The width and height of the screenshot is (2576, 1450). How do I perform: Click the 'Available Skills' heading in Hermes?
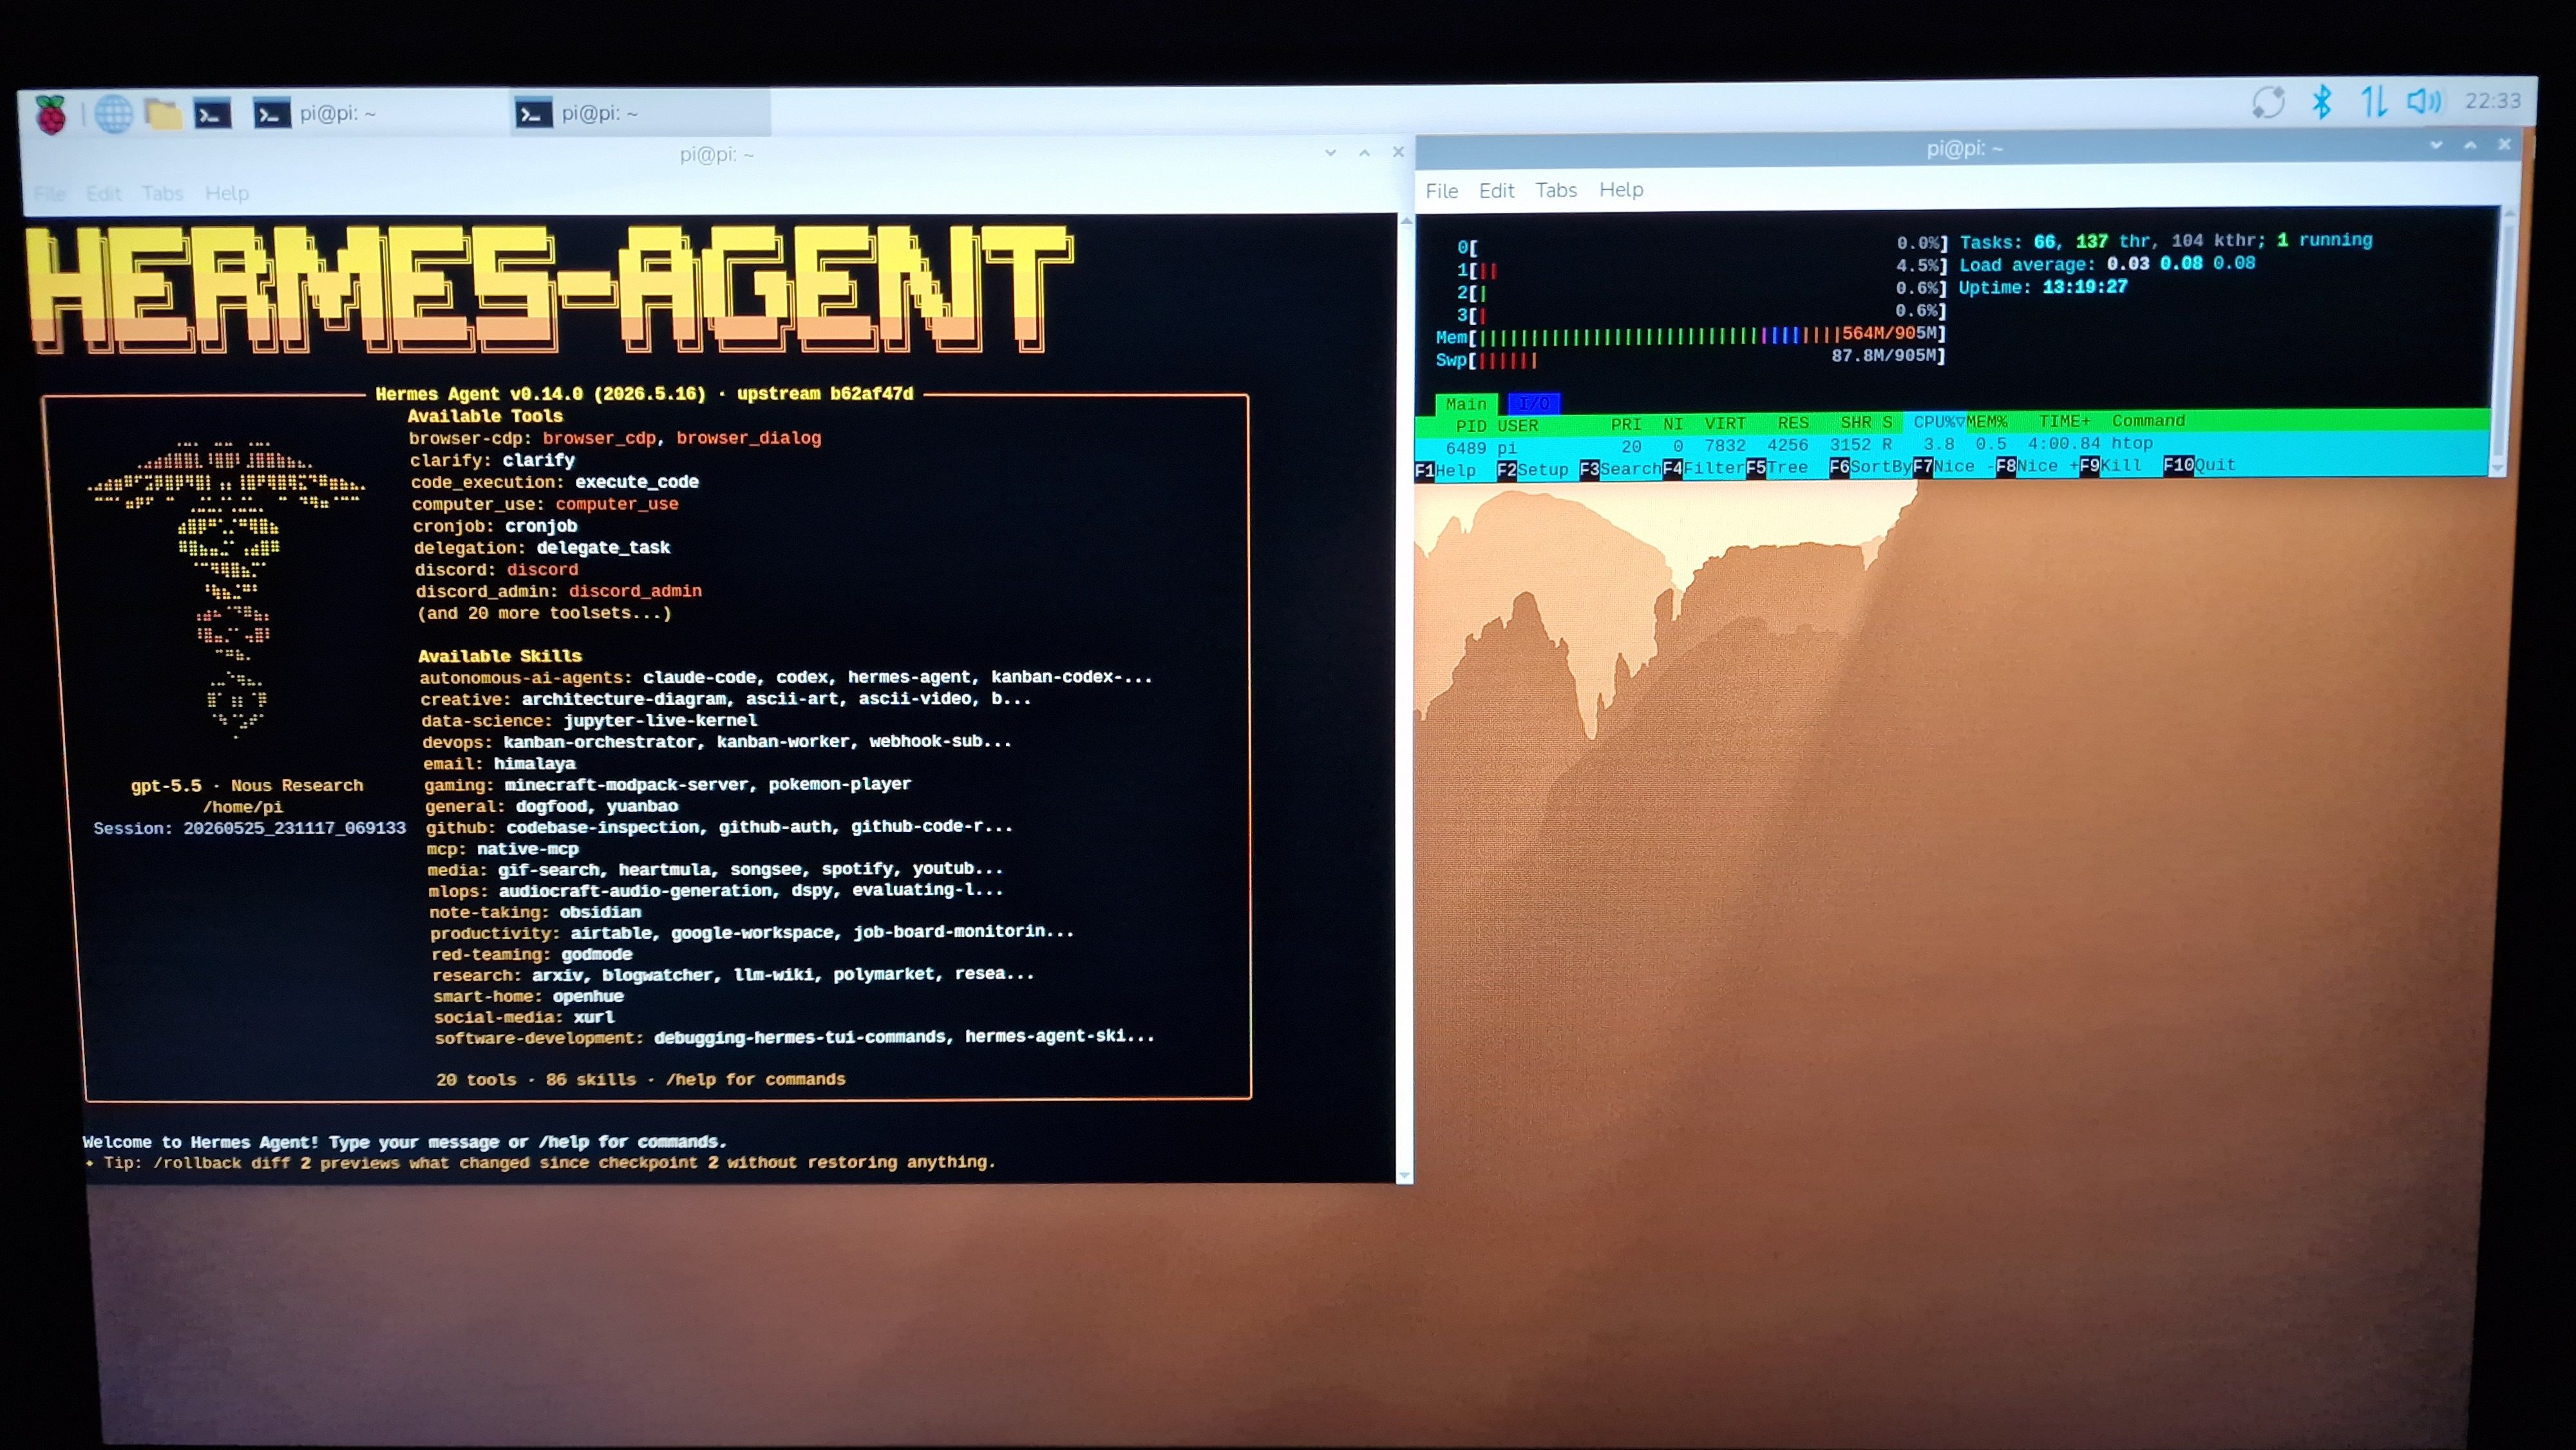tap(500, 656)
